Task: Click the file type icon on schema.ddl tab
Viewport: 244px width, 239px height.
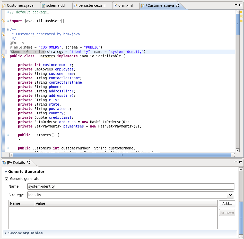Action: click(44, 5)
